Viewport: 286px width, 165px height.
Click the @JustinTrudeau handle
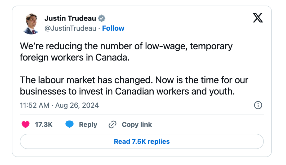[70, 28]
